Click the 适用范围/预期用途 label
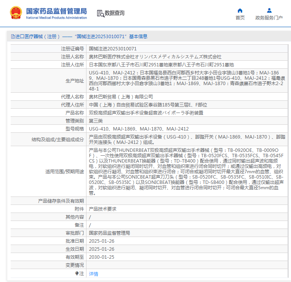Image resolution: width=291 pixels, height=282 pixels. point(64,172)
